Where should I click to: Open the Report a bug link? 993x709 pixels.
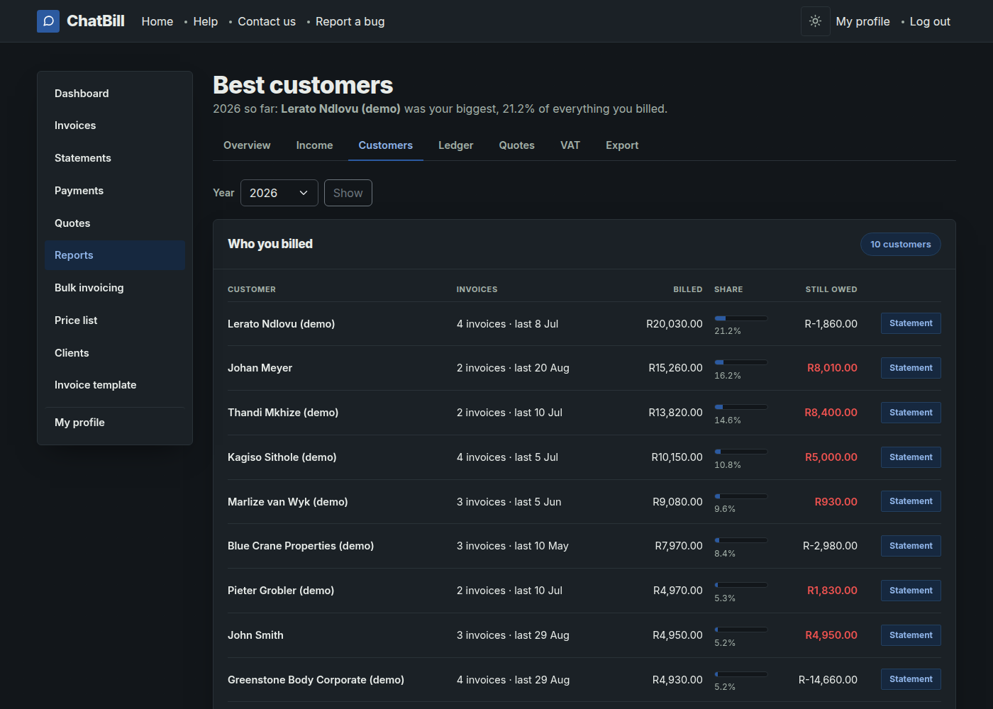click(350, 21)
